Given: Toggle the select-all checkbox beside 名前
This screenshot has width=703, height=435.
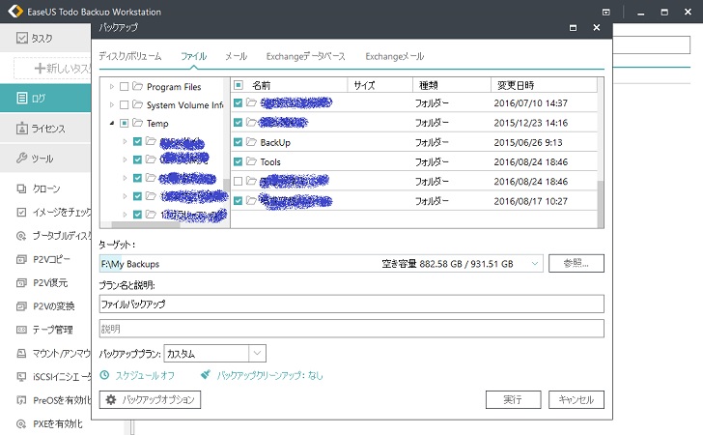Looking at the screenshot, I should pyautogui.click(x=239, y=85).
